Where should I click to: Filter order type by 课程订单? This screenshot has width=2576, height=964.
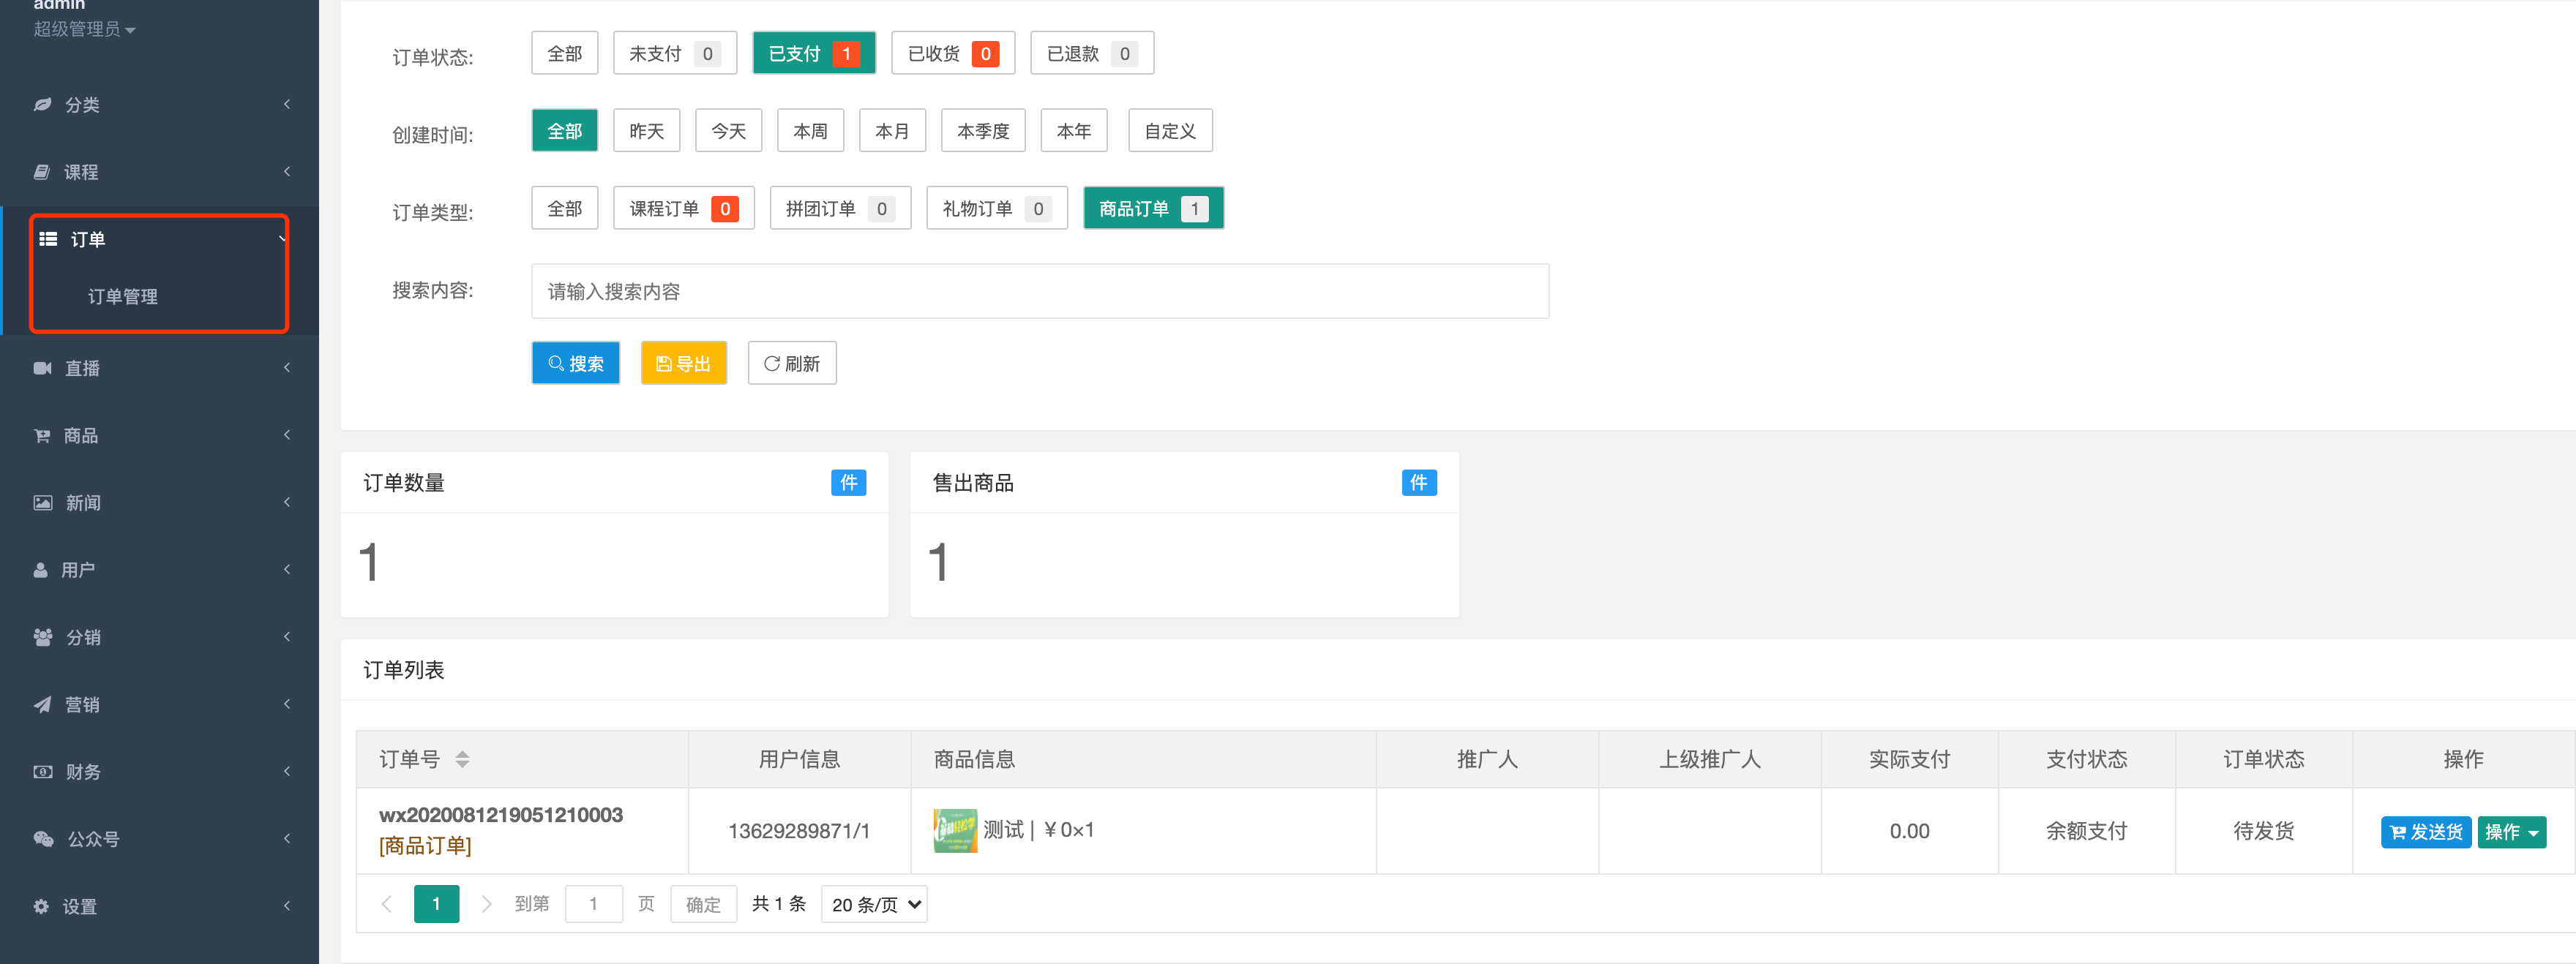pyautogui.click(x=684, y=208)
